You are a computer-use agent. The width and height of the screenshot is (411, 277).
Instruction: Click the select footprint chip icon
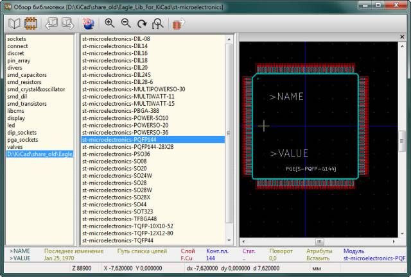pyautogui.click(x=31, y=24)
